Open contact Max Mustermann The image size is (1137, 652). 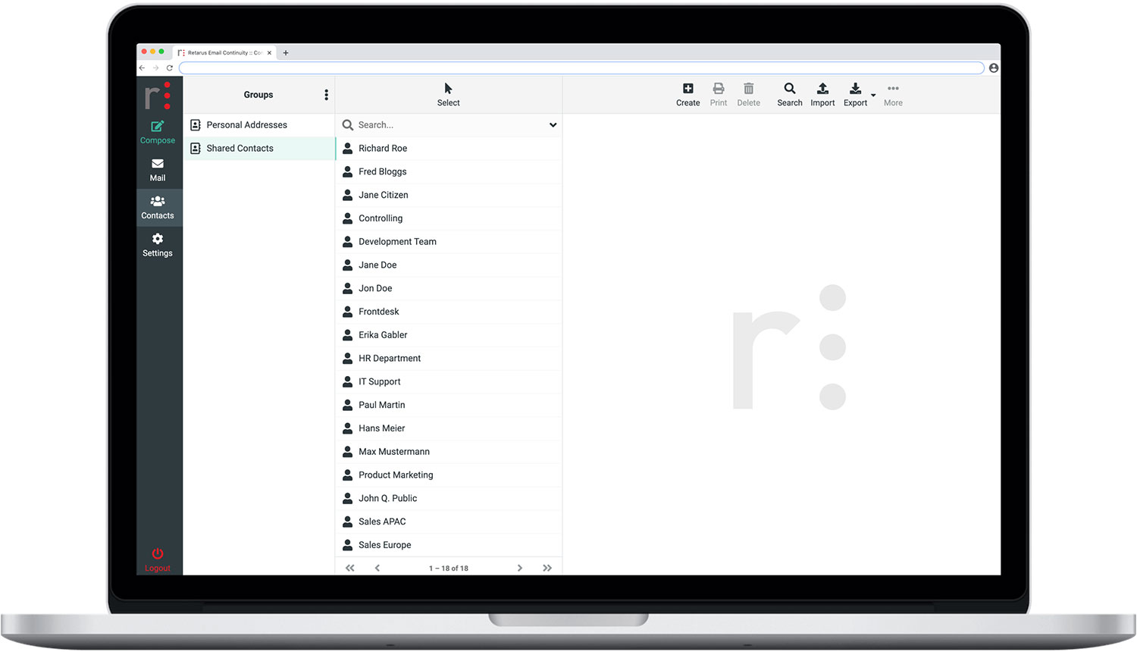tap(449, 452)
